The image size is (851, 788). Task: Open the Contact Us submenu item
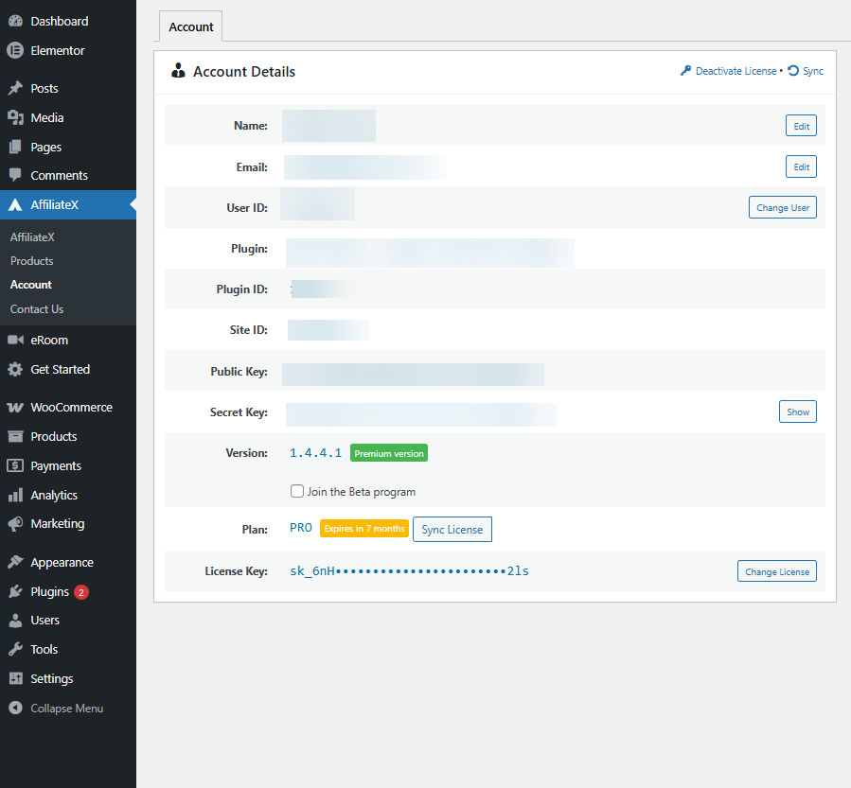[x=37, y=309]
